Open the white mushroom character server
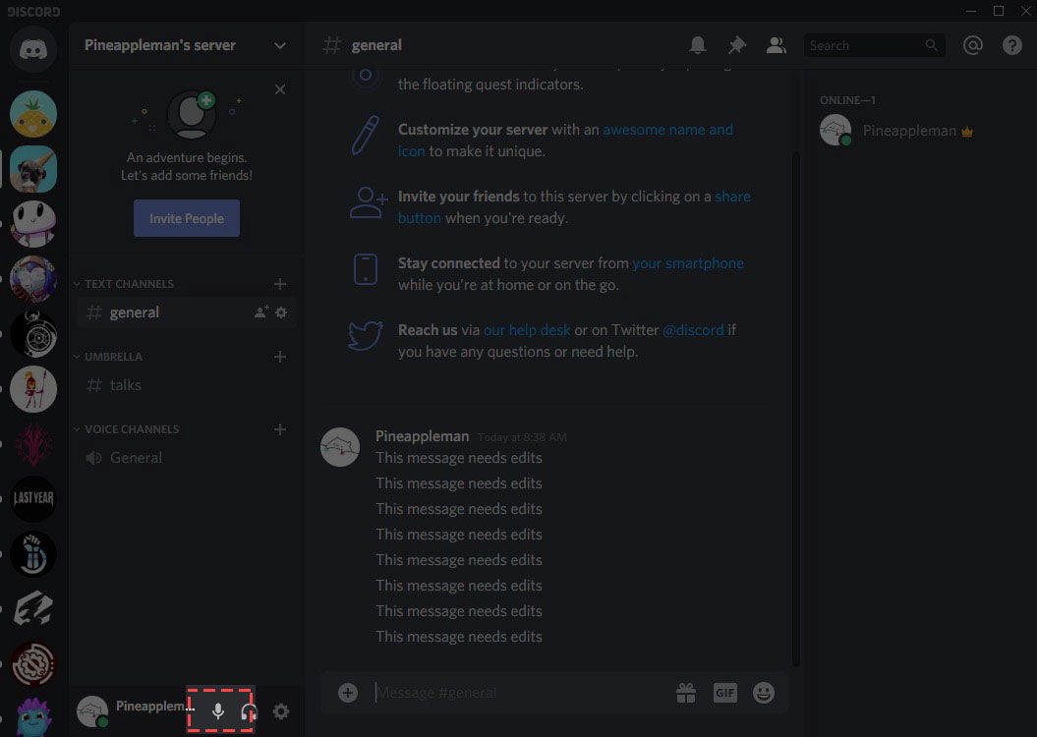Screen dimensions: 1037x737 (33, 224)
